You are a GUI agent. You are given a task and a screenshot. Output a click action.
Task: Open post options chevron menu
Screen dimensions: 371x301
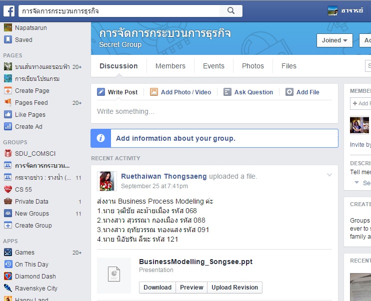[x=329, y=175]
